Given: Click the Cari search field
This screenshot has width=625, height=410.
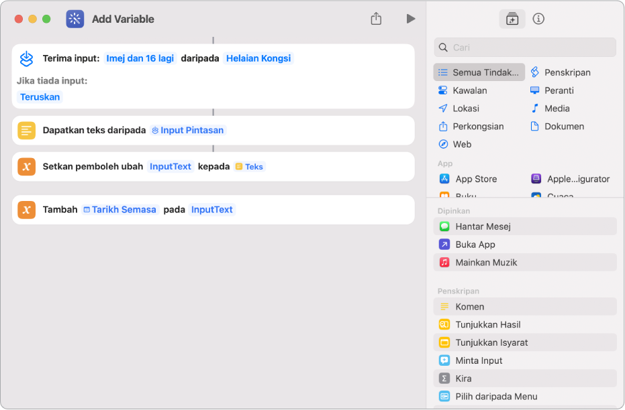Looking at the screenshot, I should (525, 48).
